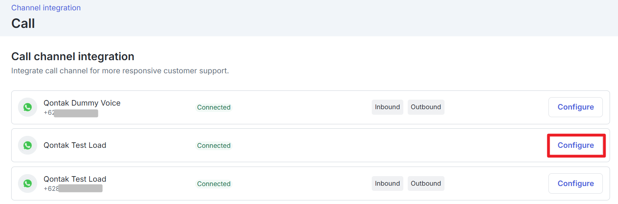Click Qontak Test Load name above the +628 number
The height and width of the screenshot is (204, 618).
(x=75, y=179)
